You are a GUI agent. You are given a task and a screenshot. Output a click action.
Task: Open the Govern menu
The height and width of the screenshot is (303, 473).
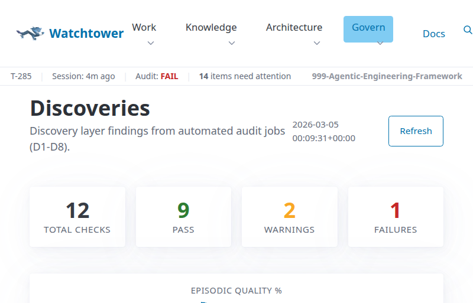tap(368, 30)
